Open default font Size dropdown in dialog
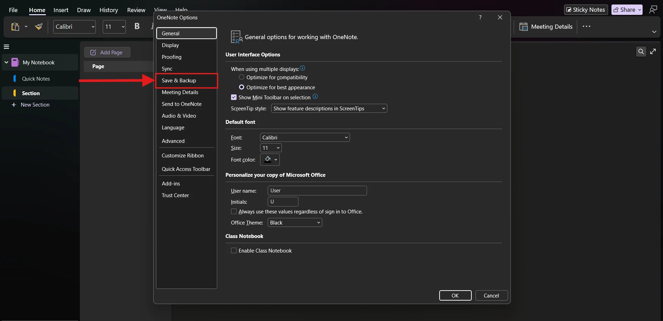663x321 pixels. click(271, 148)
